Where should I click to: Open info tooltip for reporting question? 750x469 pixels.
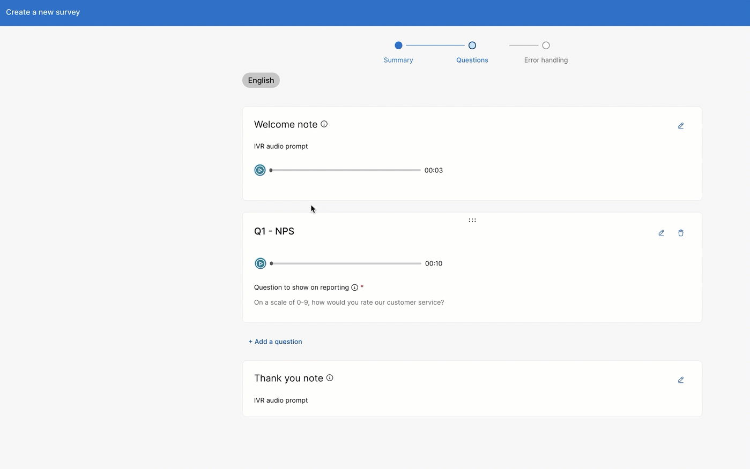point(354,288)
